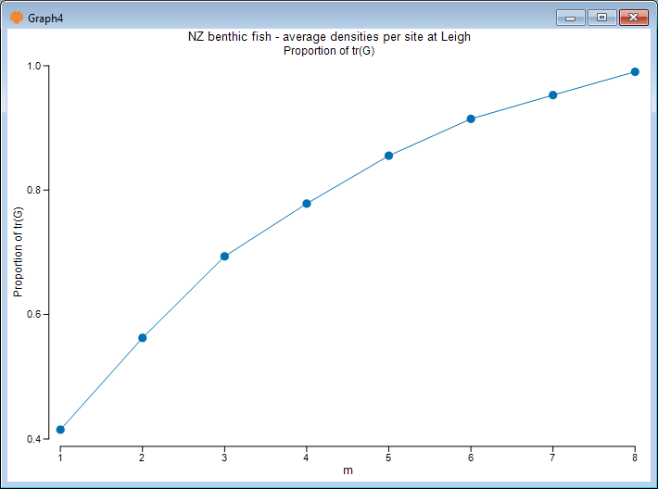Click the 'NZ benthic fish' graph title
The width and height of the screenshot is (658, 489).
click(329, 37)
